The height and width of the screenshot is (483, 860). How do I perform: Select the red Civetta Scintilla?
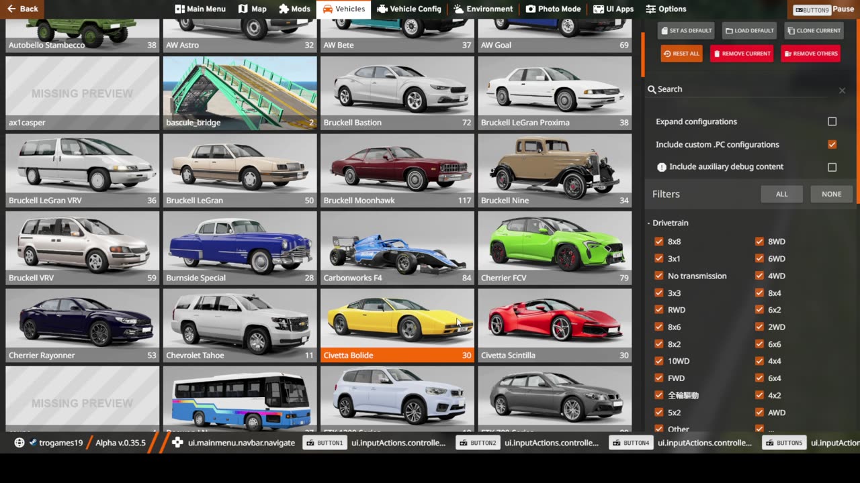pyautogui.click(x=554, y=325)
